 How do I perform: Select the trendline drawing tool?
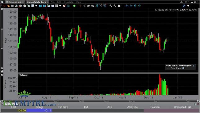pos(101,6)
